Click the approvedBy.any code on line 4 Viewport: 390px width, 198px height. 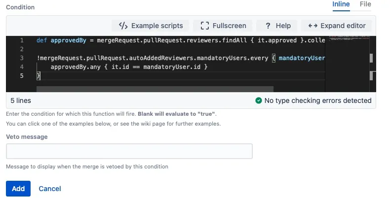point(76,67)
